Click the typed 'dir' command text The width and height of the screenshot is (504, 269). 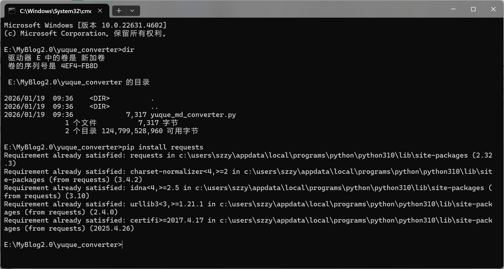(x=128, y=50)
